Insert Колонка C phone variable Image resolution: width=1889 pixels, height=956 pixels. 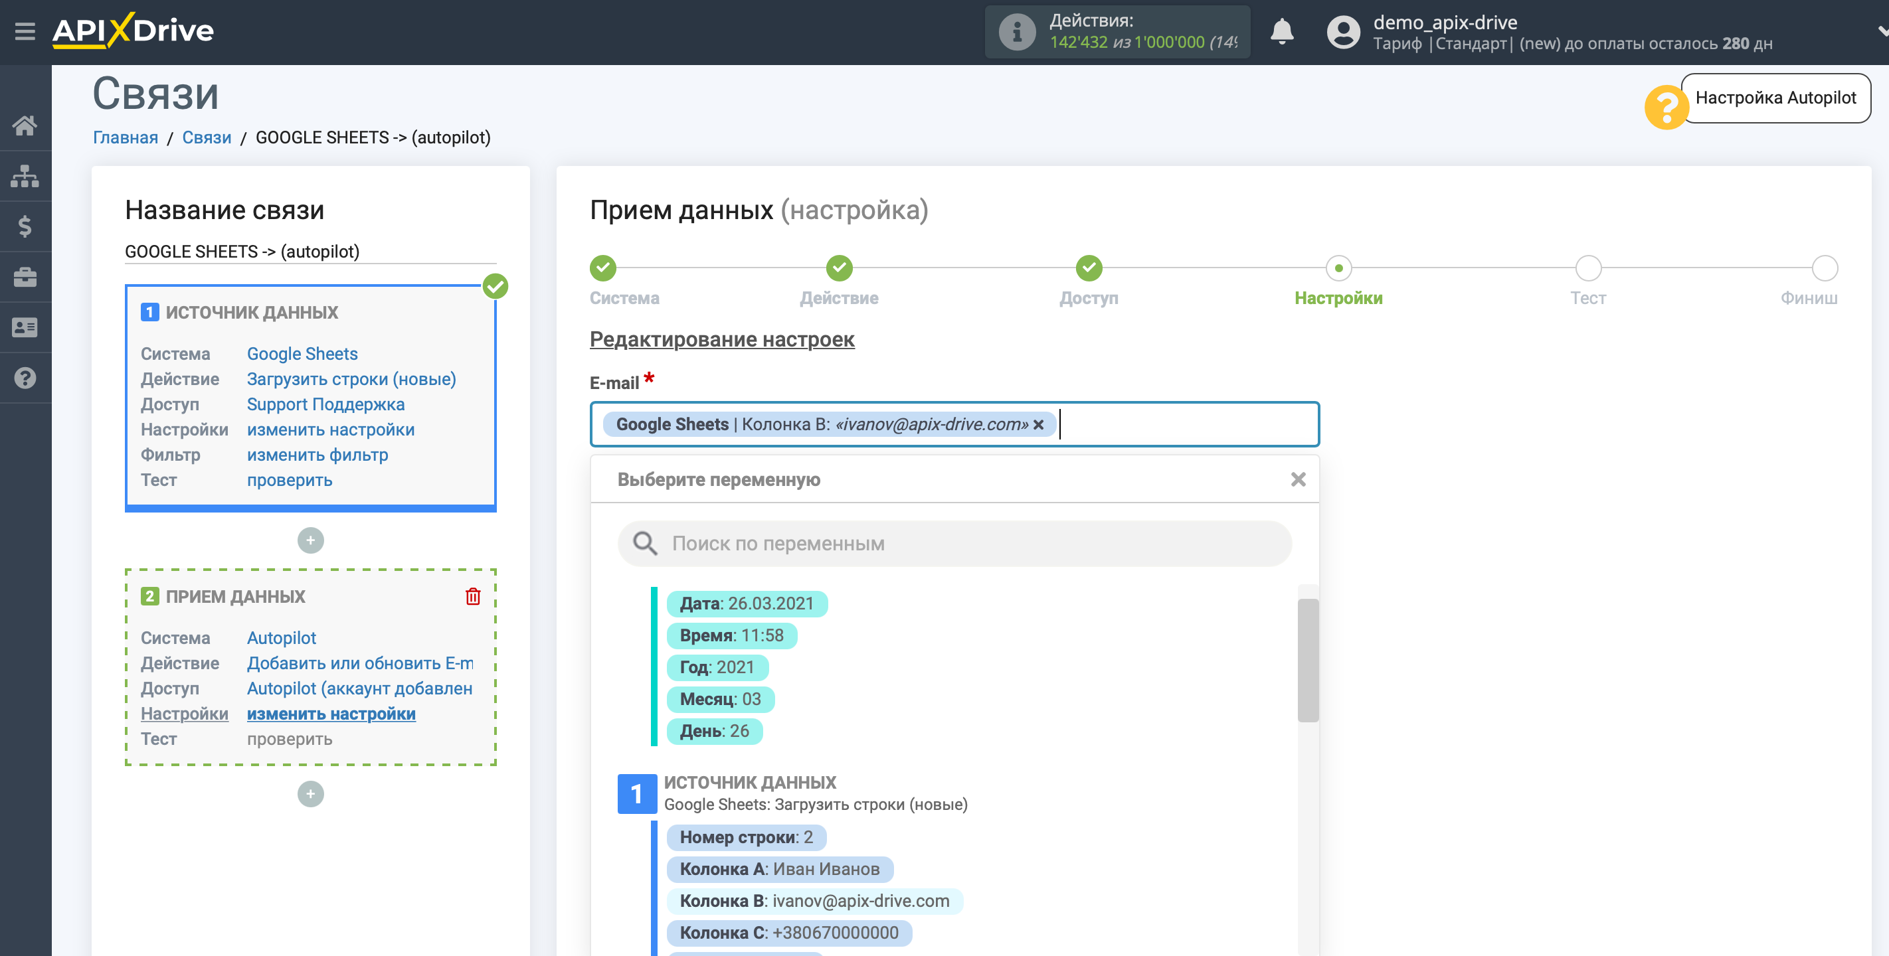pyautogui.click(x=789, y=933)
